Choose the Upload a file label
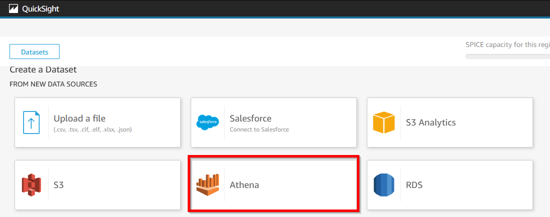The height and width of the screenshot is (217, 550). 80,118
